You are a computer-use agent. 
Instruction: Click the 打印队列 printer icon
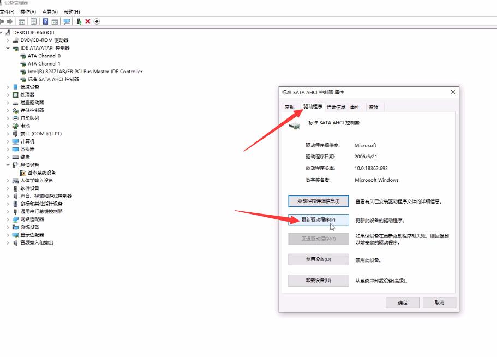pyautogui.click(x=15, y=118)
